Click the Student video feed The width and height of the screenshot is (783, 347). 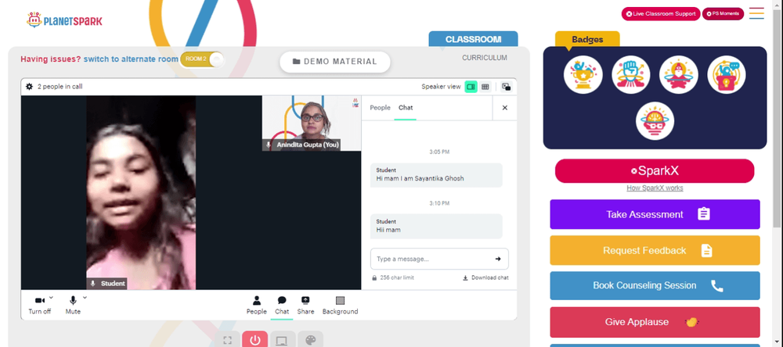(x=141, y=192)
